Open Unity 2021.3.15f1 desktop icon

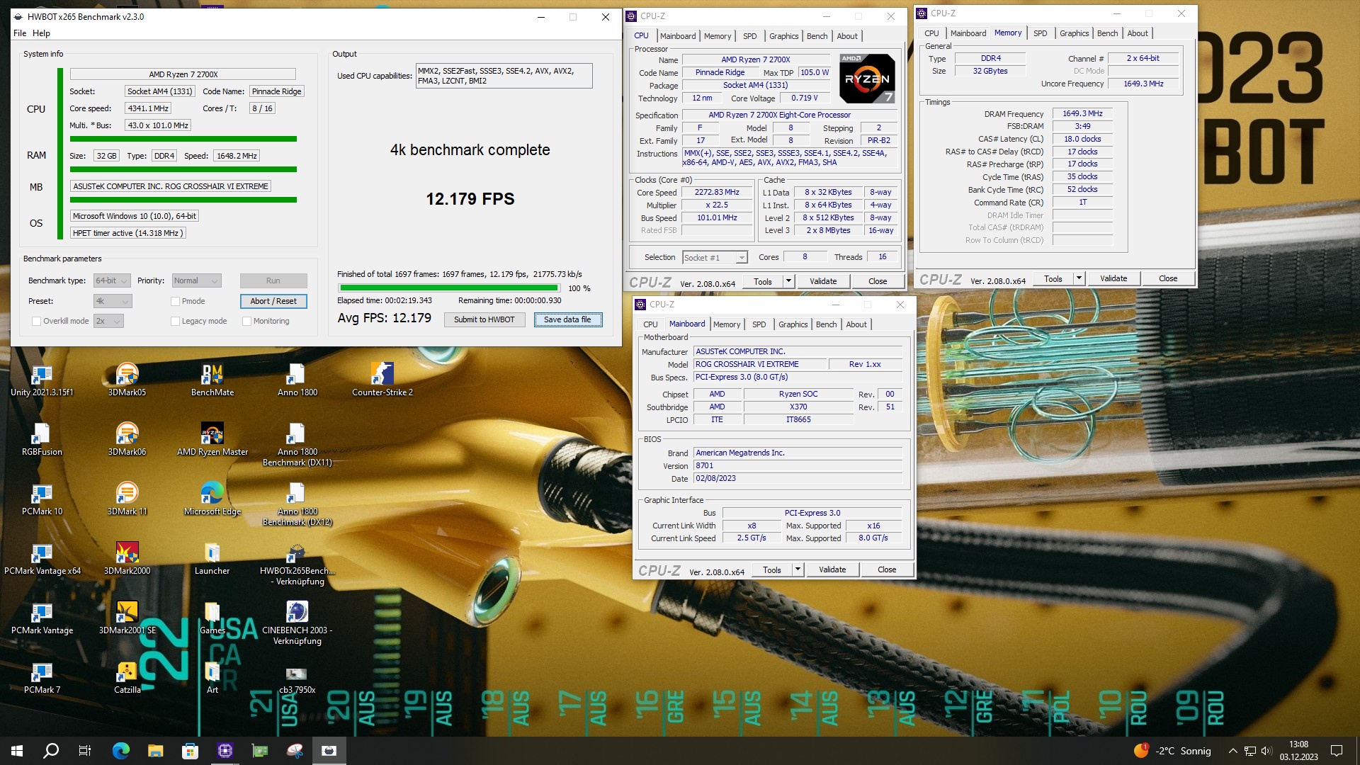tap(42, 380)
